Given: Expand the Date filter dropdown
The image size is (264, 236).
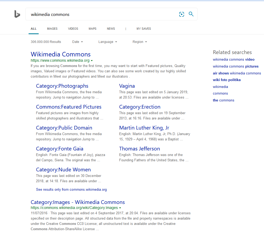Looking at the screenshot, I should point(77,42).
